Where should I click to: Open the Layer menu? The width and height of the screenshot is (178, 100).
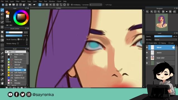click(x=12, y=1)
